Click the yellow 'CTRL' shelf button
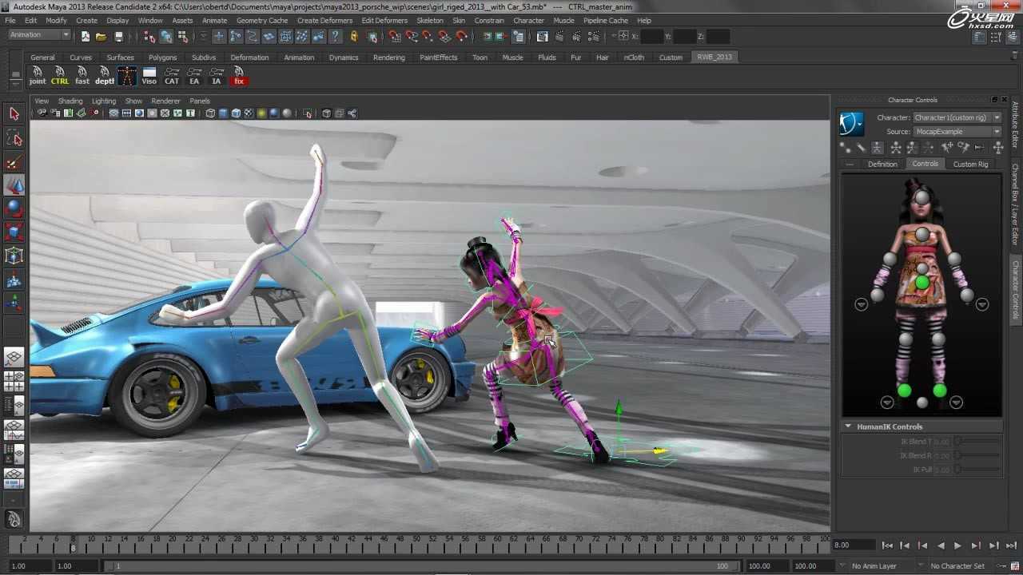The image size is (1023, 575). (x=60, y=76)
